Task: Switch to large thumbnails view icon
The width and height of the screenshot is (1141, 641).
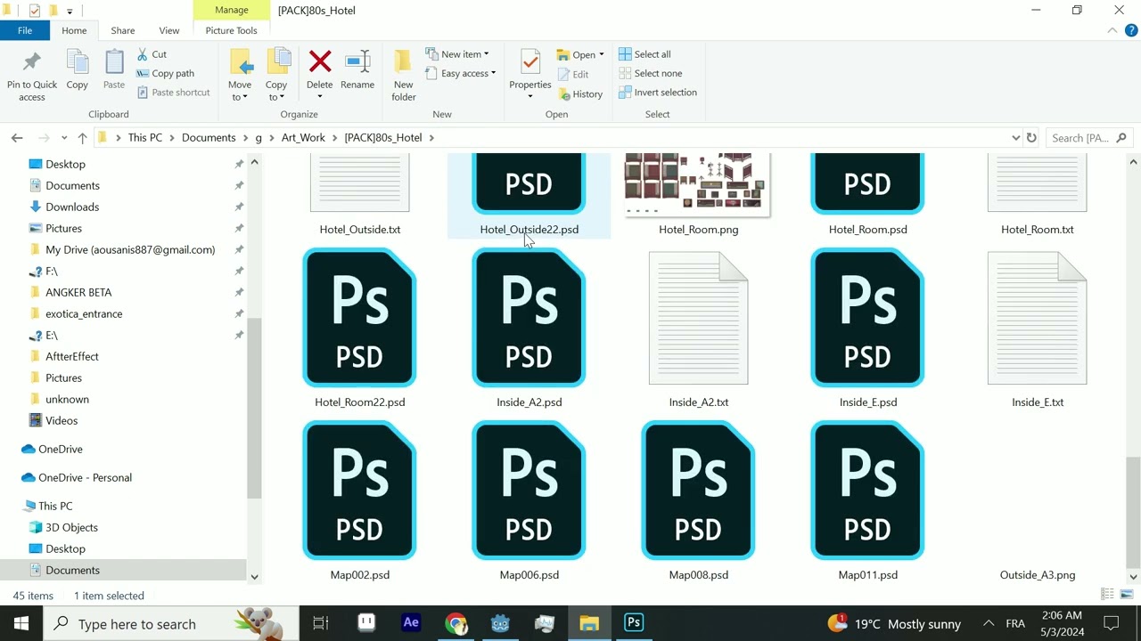Action: point(1127,595)
